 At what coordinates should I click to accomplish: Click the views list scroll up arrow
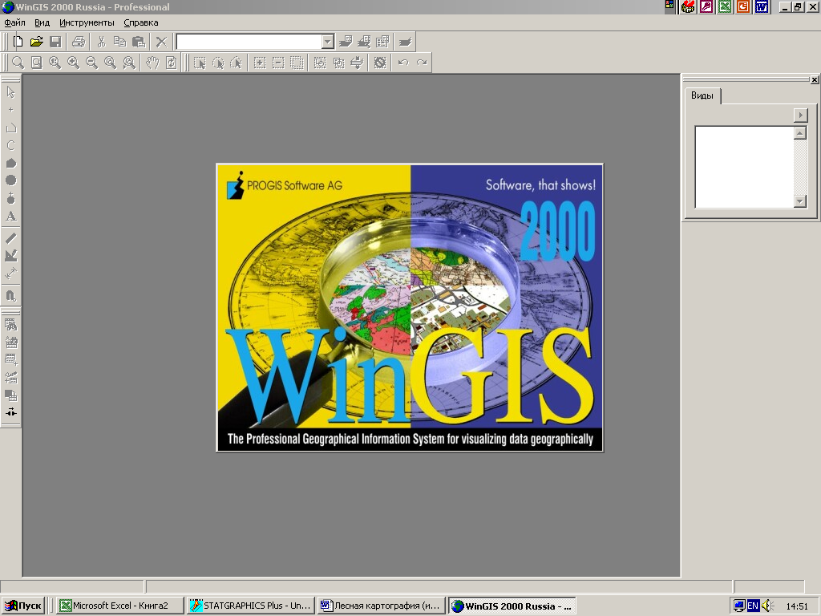click(x=799, y=133)
